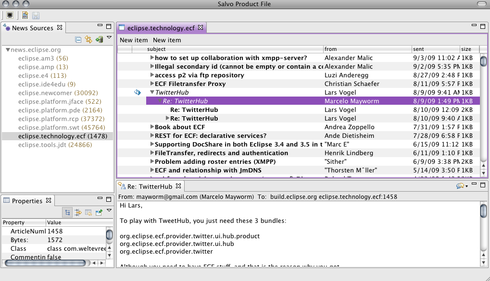Select the Re: TwitterHub article tab
The height and width of the screenshot is (281, 490).
149,186
